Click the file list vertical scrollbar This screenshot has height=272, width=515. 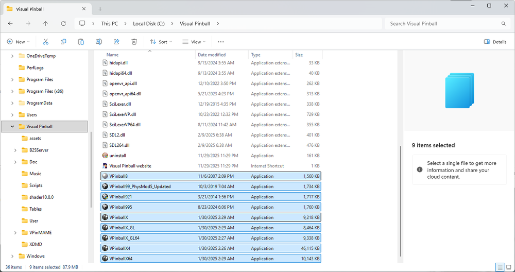click(400, 201)
